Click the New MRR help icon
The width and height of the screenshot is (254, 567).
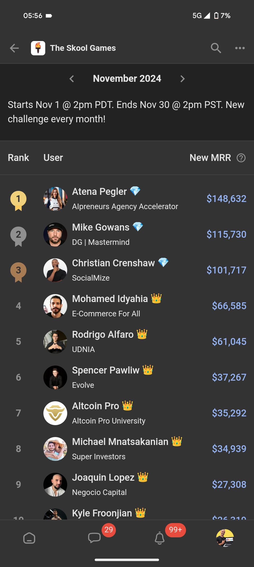[x=241, y=158]
